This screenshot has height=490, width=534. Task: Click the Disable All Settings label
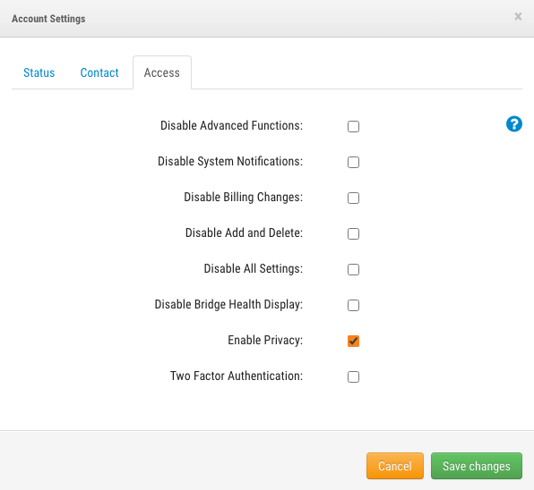[x=253, y=268]
